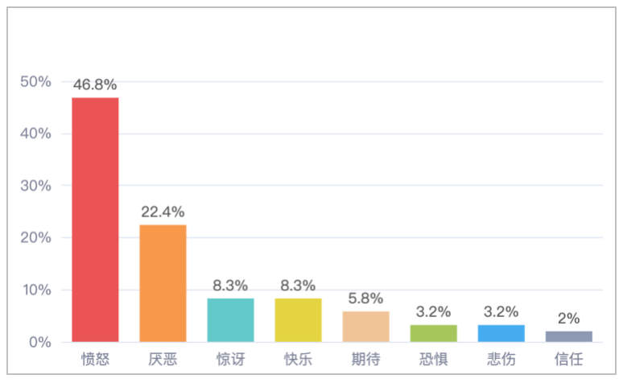Click the 厌恶 x-axis label
This screenshot has width=623, height=383.
(x=163, y=358)
